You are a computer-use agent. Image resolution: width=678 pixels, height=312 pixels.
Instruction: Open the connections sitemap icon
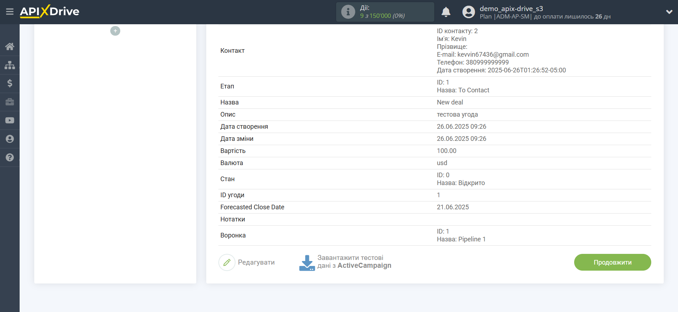pos(10,65)
